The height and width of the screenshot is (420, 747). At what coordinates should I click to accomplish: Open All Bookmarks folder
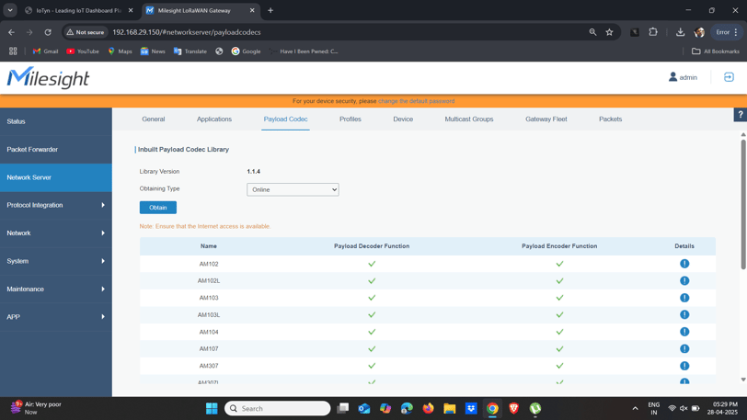click(716, 51)
